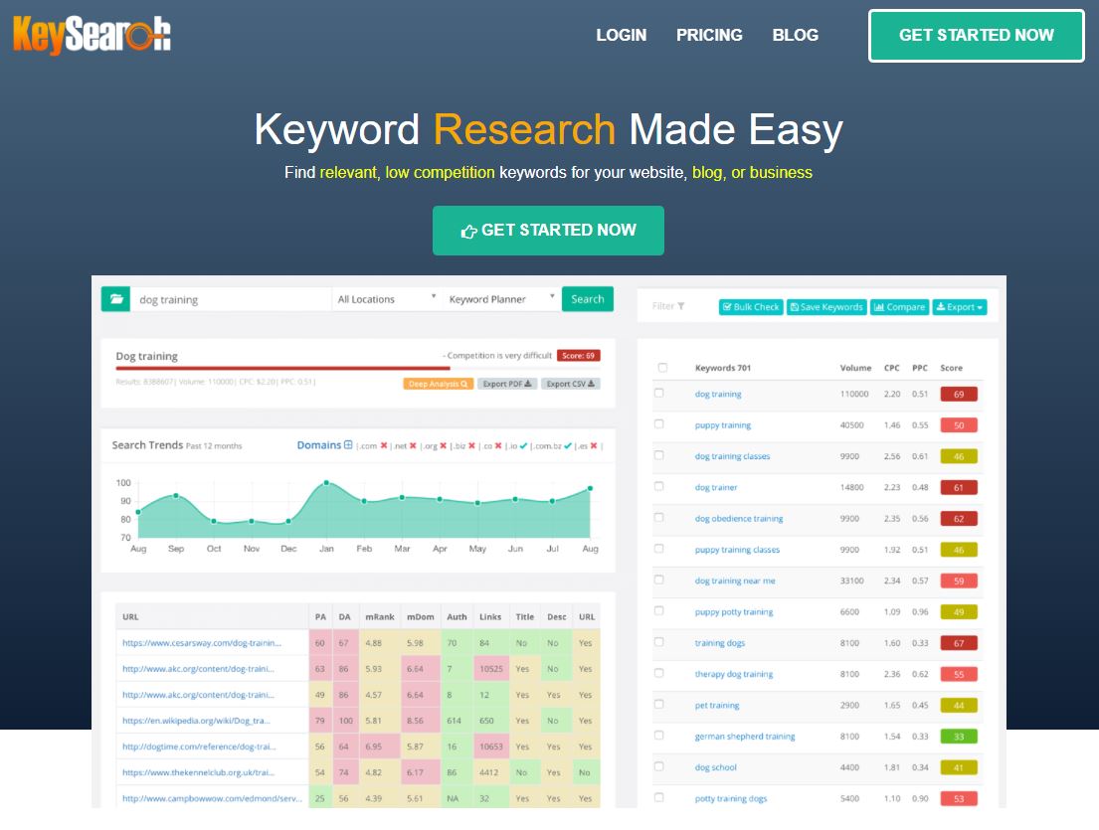Open the therapy dog training keyword link
The height and width of the screenshot is (830, 1099).
coord(734,674)
